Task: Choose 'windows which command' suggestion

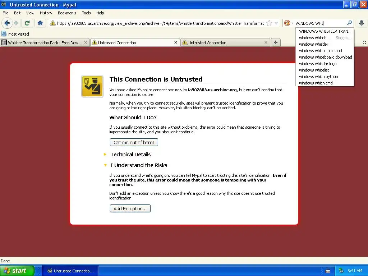Action: point(325,51)
